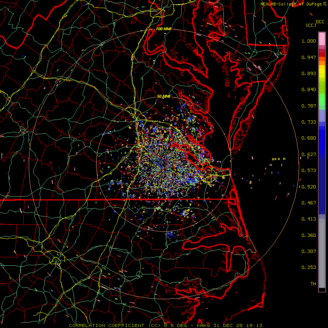Screen dimensions: 328x328
Task: Click the 0.787 scale value
Action: (x=309, y=106)
